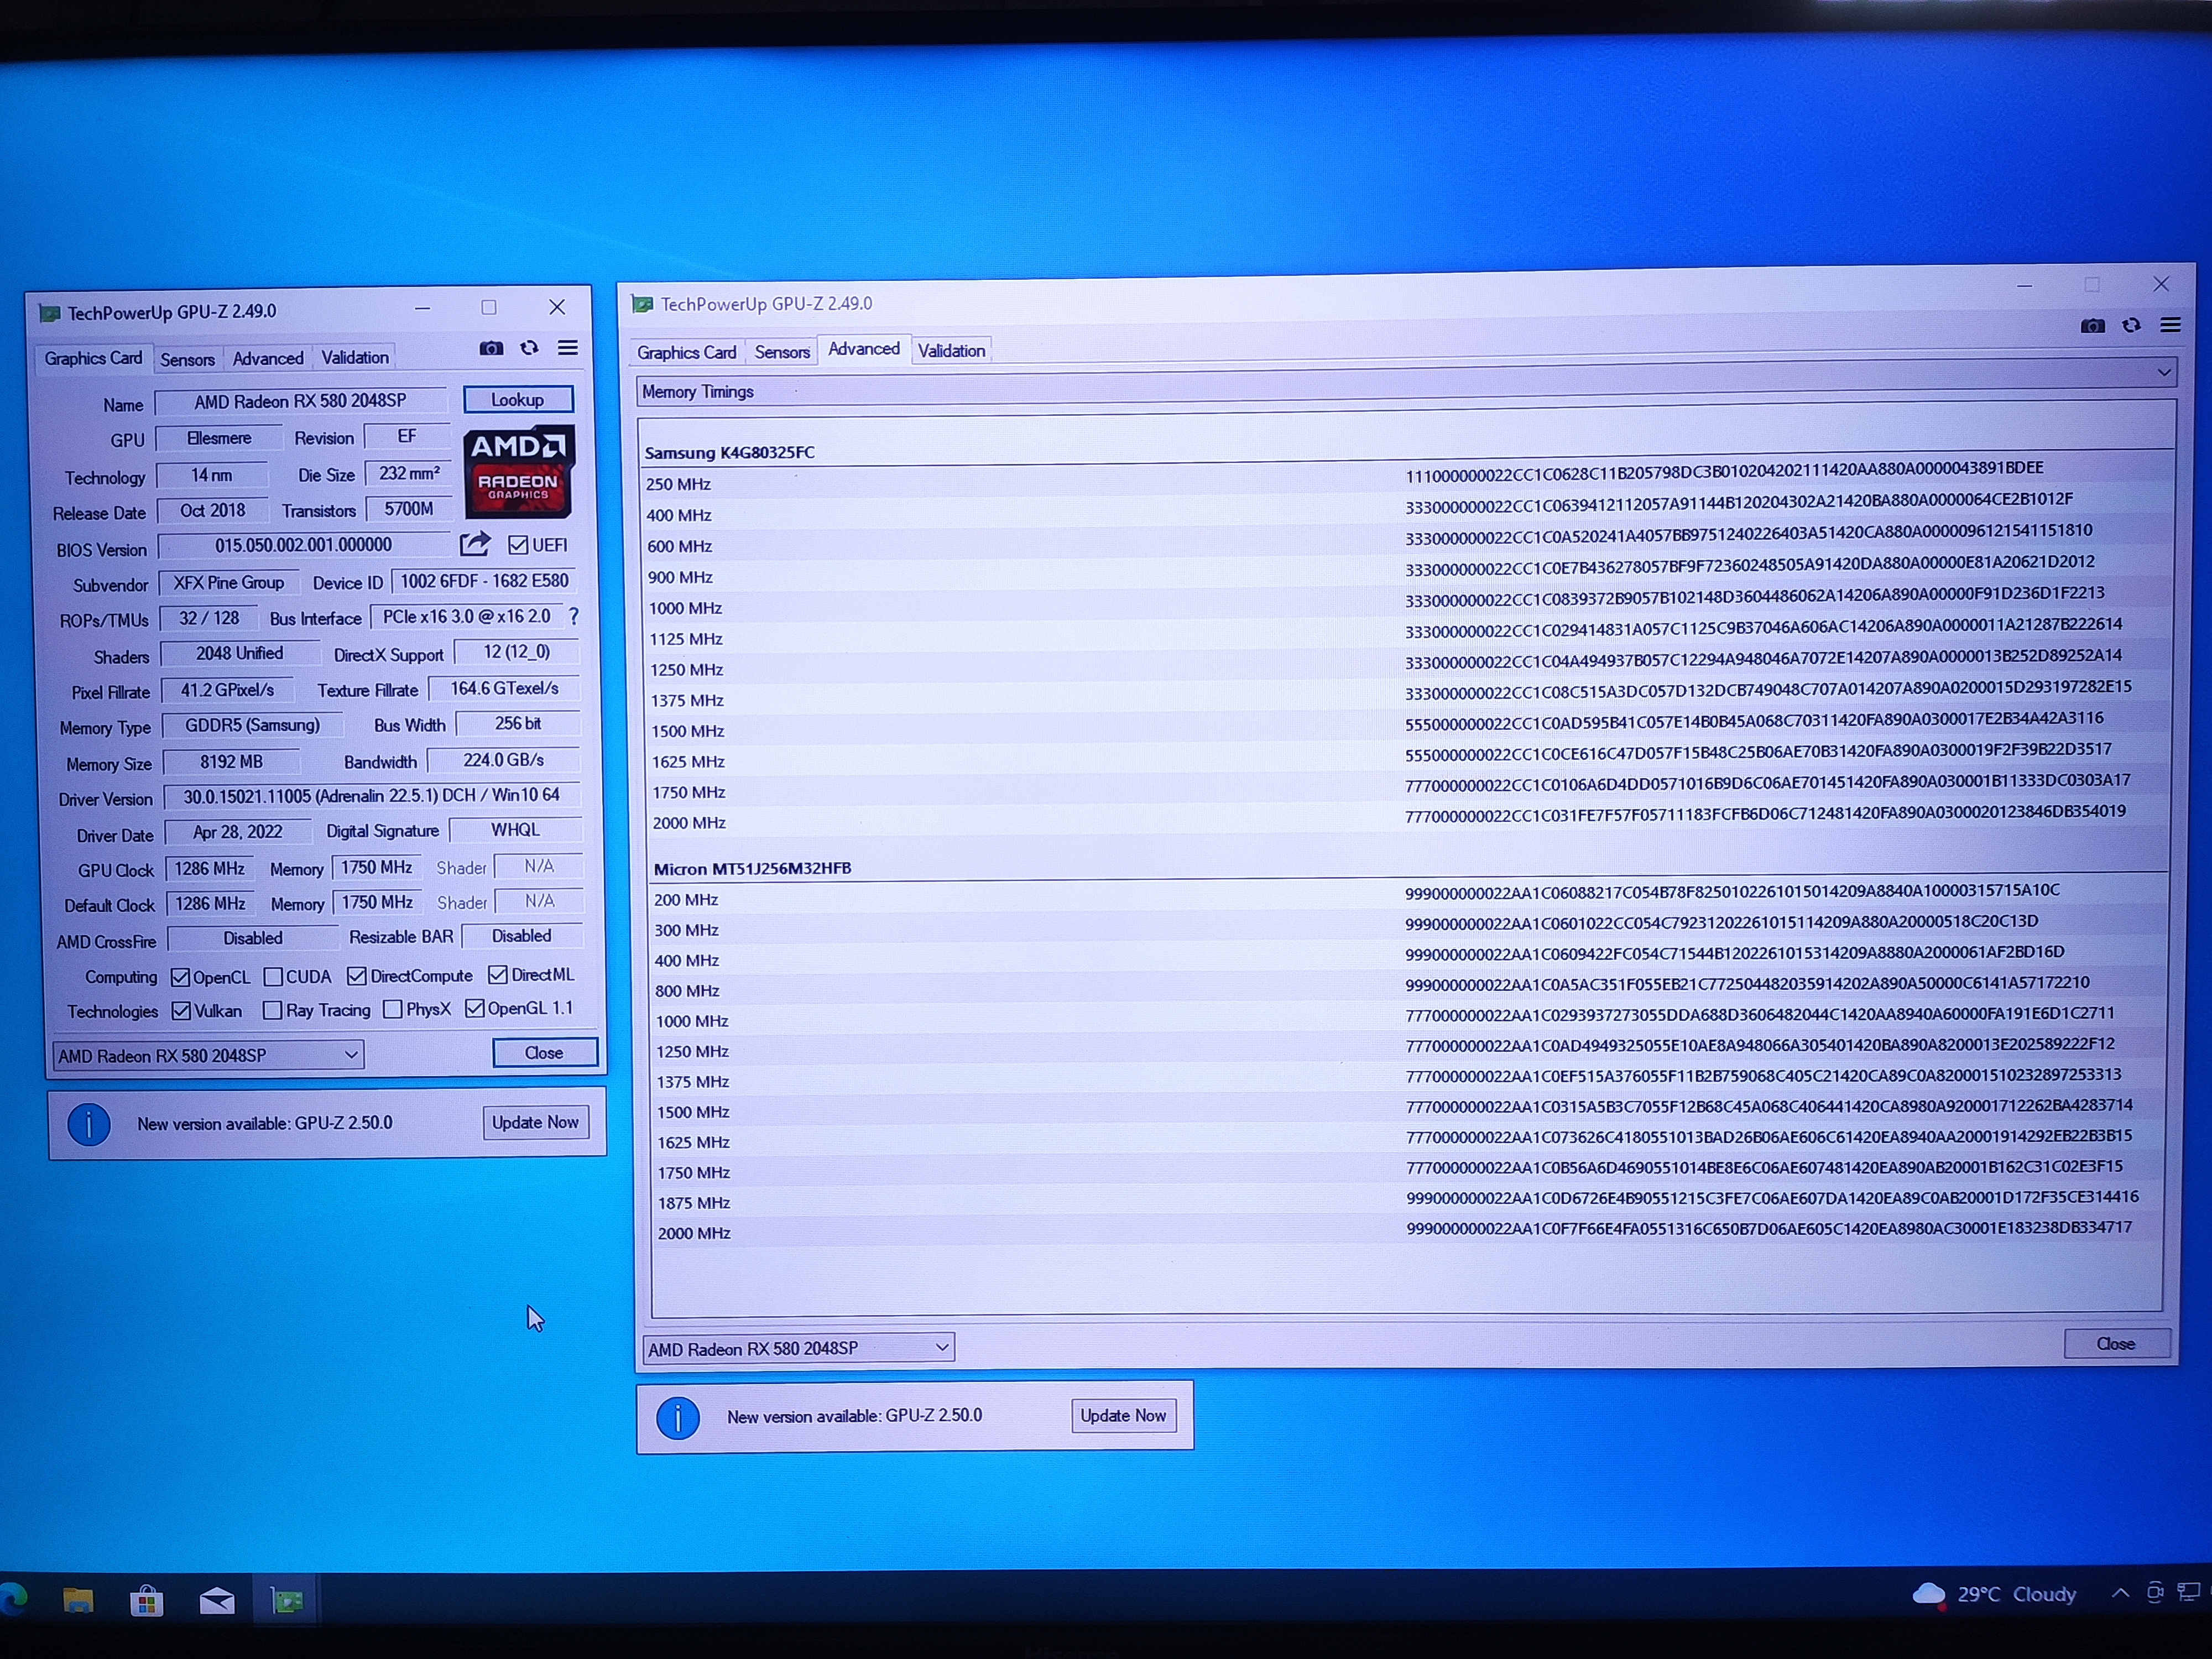Screen dimensions: 2212x1659
Task: Click the BIOS export share icon
Action: coord(475,544)
